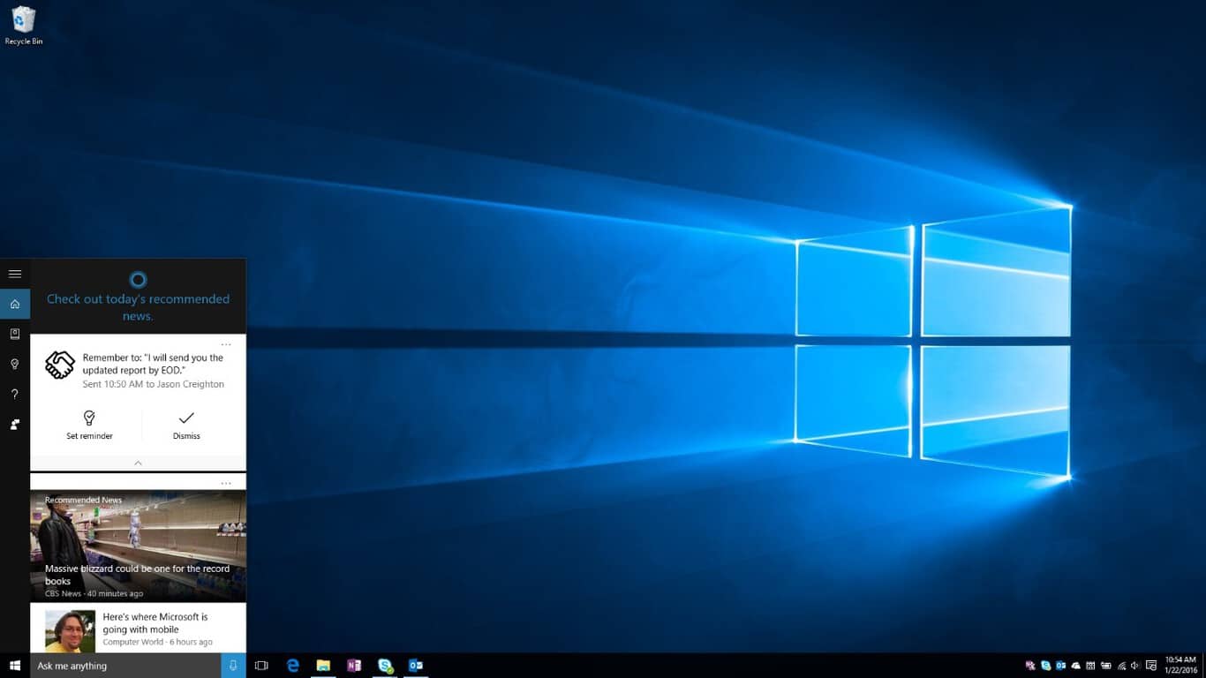Image resolution: width=1206 pixels, height=678 pixels.
Task: Open Cortana's Feedback icon in the sidebar
Action: [x=14, y=425]
